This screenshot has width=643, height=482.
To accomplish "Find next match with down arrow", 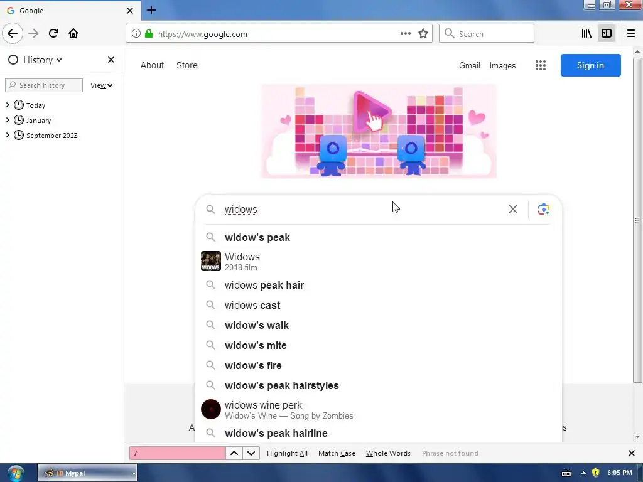I will (x=251, y=453).
